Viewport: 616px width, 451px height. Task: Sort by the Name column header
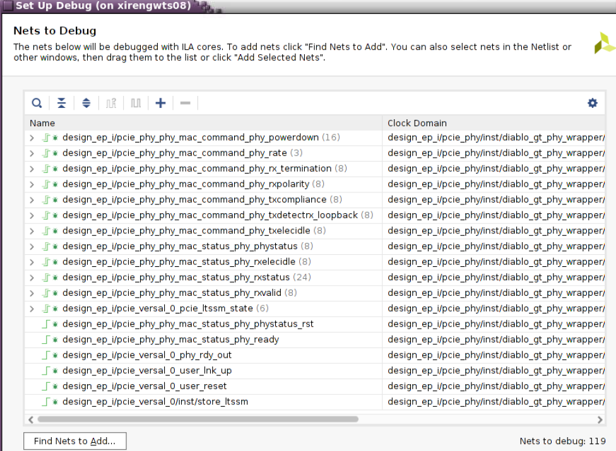(x=203, y=123)
